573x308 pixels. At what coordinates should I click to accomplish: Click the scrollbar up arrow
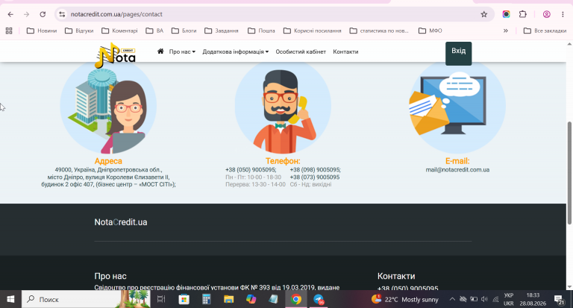pos(569,44)
